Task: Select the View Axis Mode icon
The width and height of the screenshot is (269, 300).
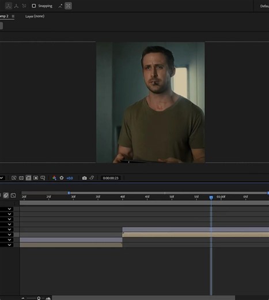Action: pos(24,6)
